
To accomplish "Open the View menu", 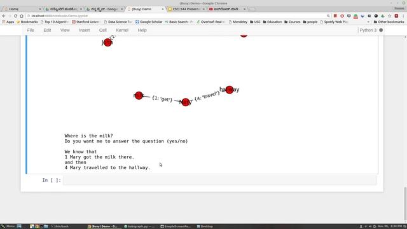I will click(65, 30).
